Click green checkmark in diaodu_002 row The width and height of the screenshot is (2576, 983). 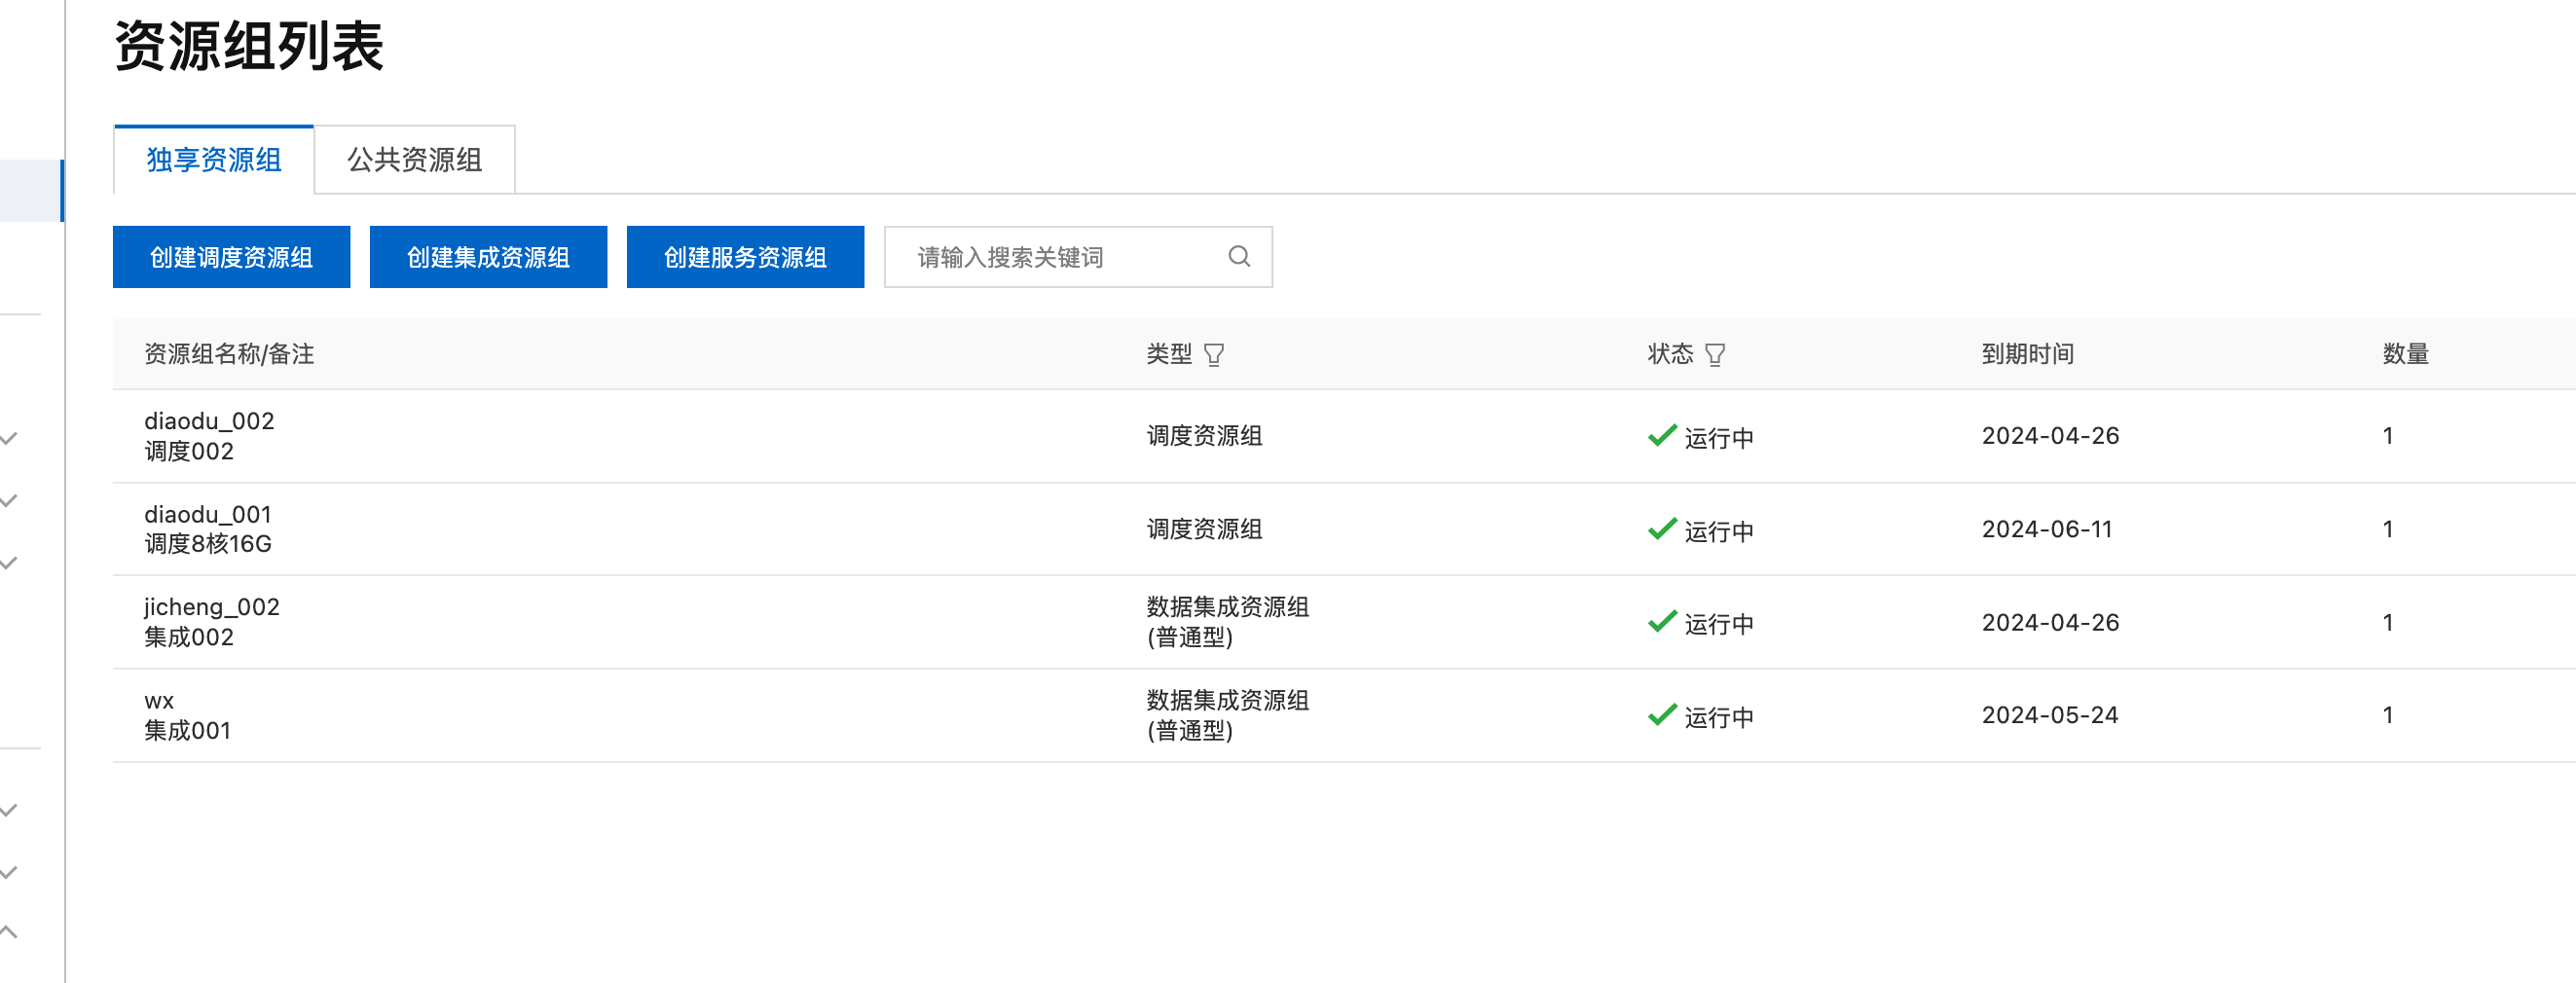point(1662,436)
